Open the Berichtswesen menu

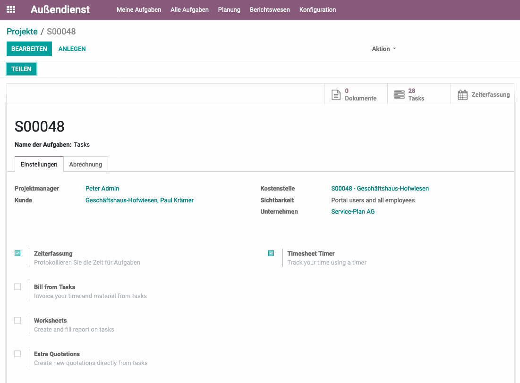point(270,9)
